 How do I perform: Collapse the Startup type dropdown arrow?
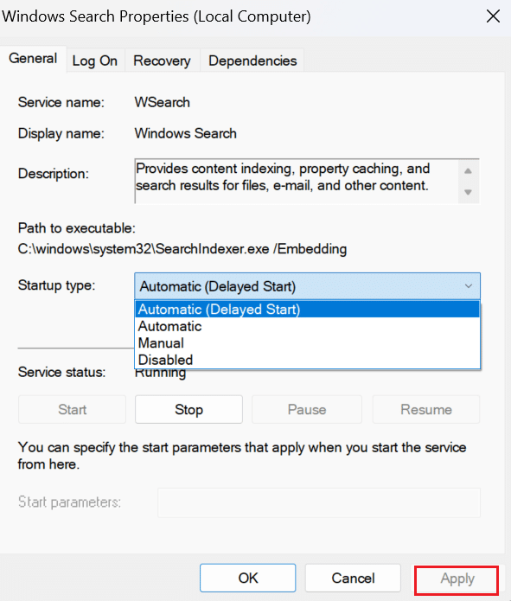pos(468,286)
